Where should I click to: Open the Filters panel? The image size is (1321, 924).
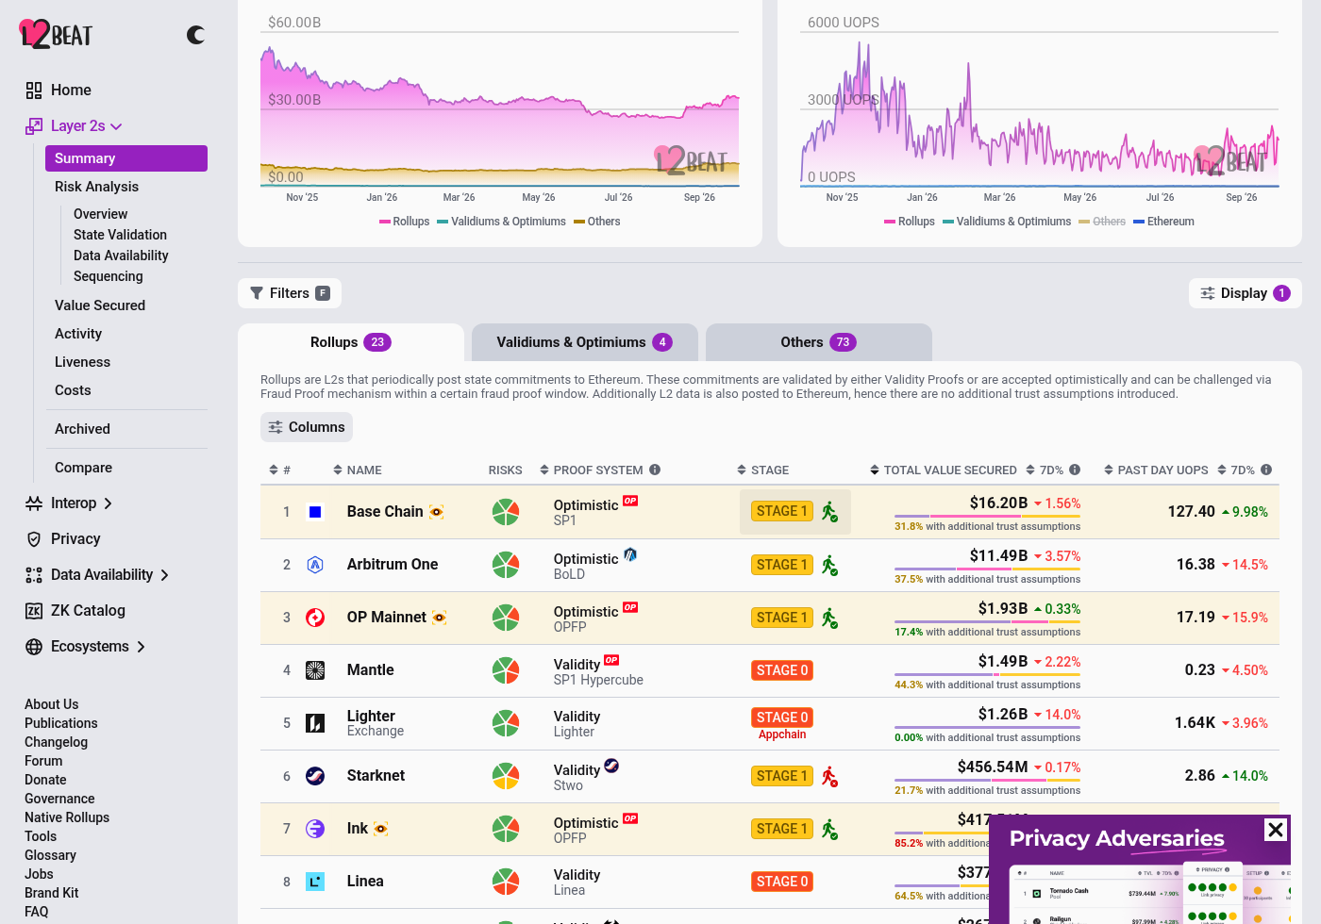(290, 293)
